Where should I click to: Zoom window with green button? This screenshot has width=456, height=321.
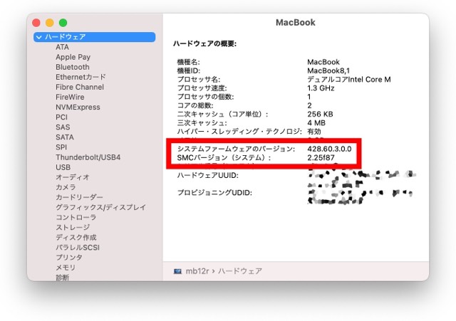(63, 23)
